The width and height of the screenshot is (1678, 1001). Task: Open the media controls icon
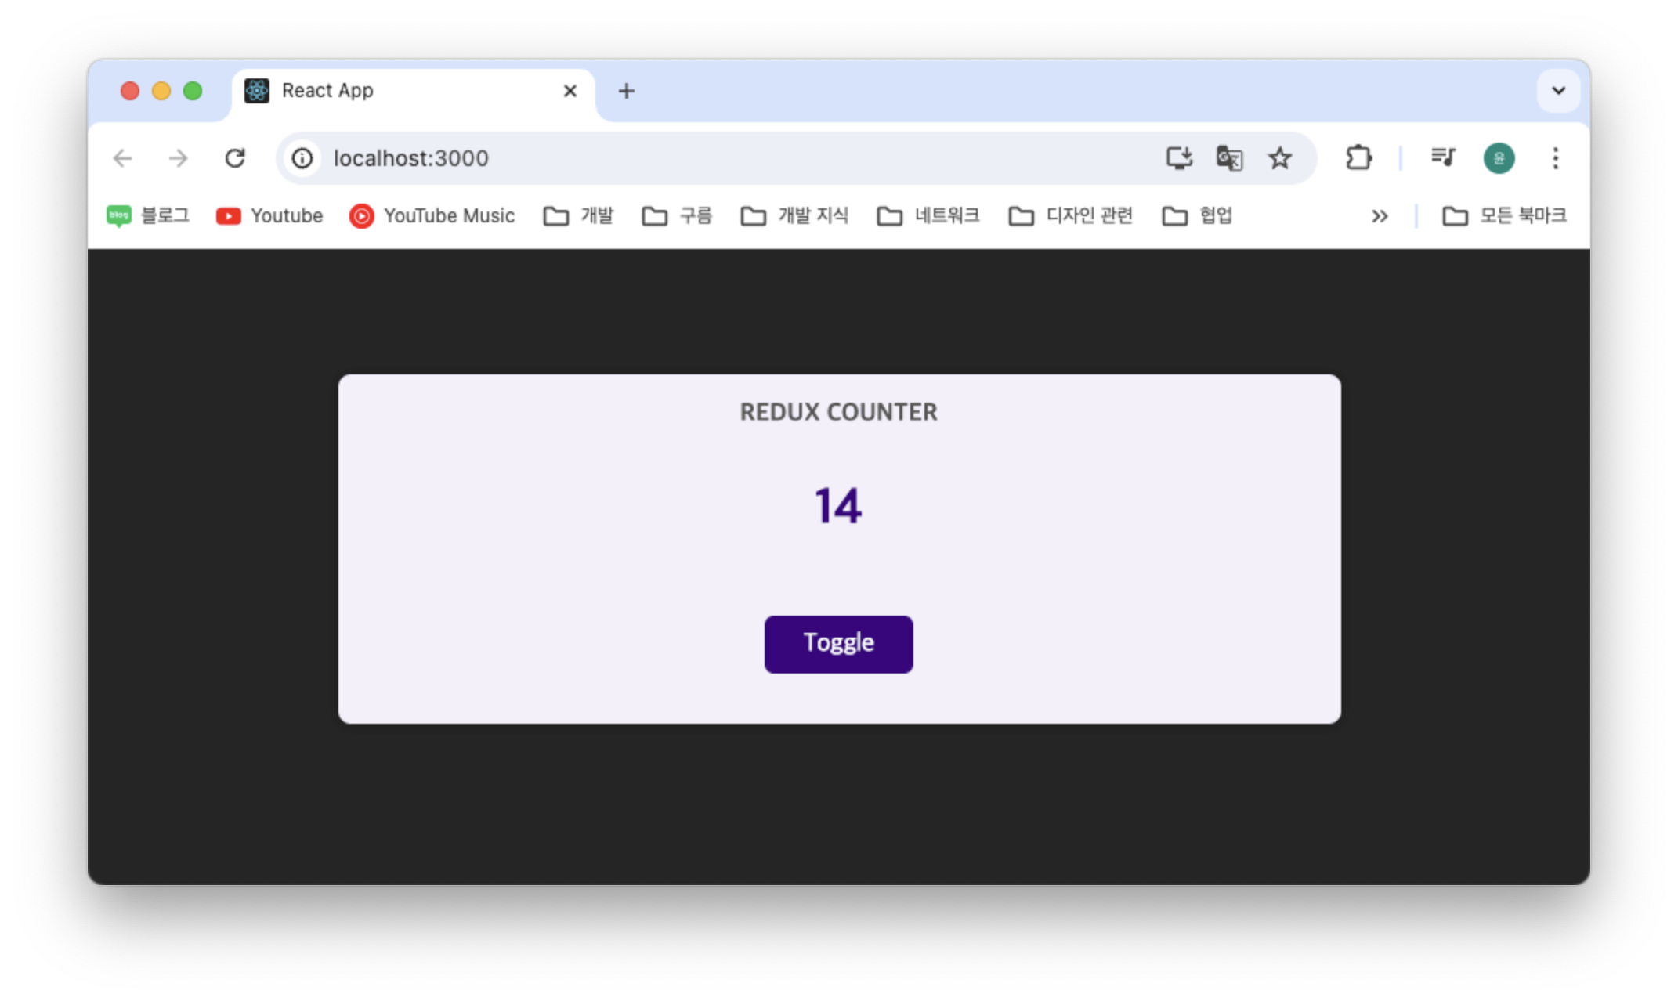coord(1442,158)
